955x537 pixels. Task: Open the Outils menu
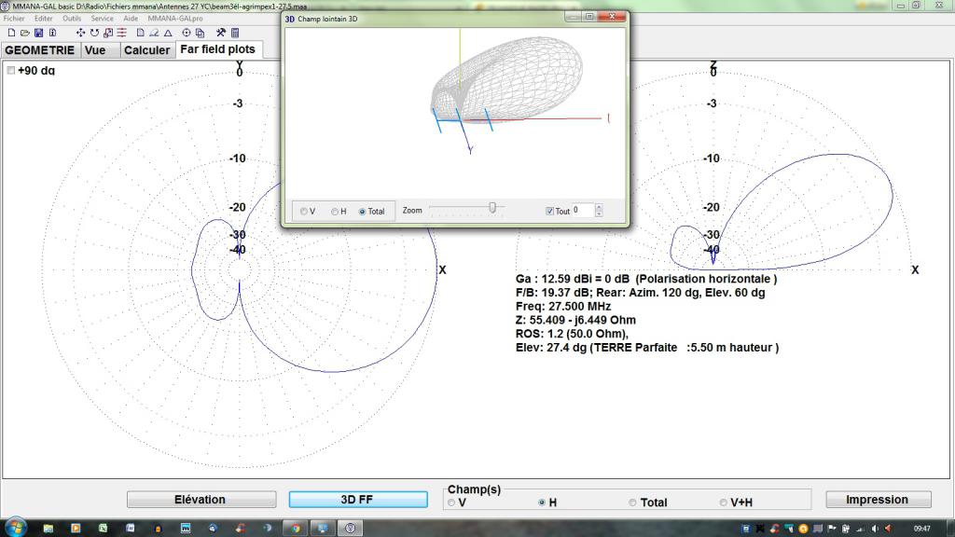coord(72,19)
